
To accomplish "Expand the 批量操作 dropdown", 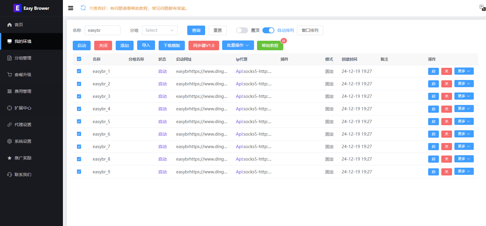I will click(x=238, y=45).
